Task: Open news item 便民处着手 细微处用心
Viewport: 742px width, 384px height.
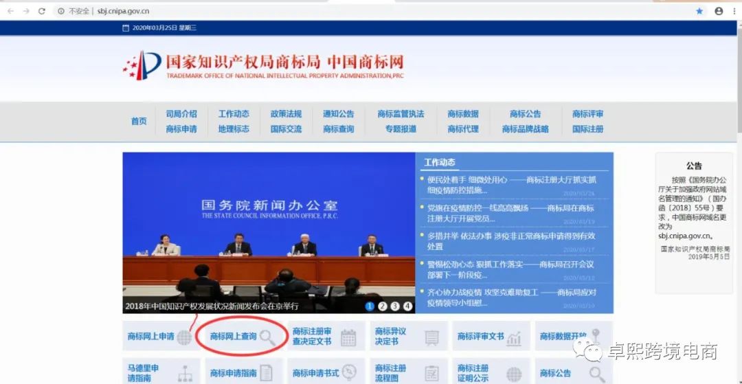Action: tap(512, 185)
